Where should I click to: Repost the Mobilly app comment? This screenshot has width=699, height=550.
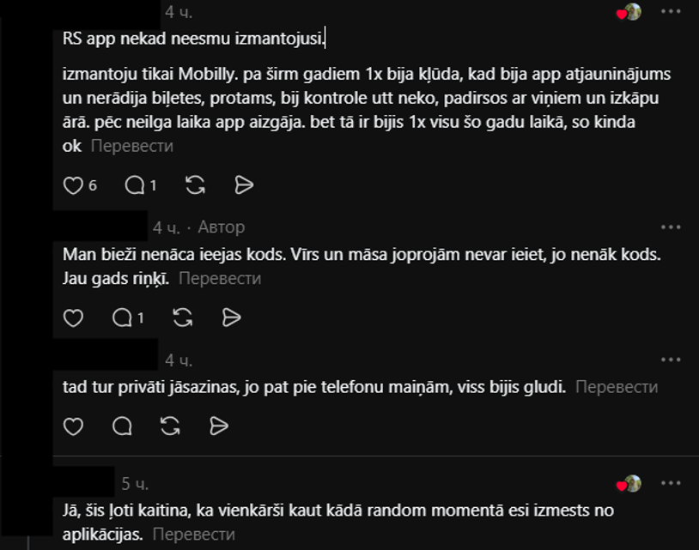tap(195, 185)
